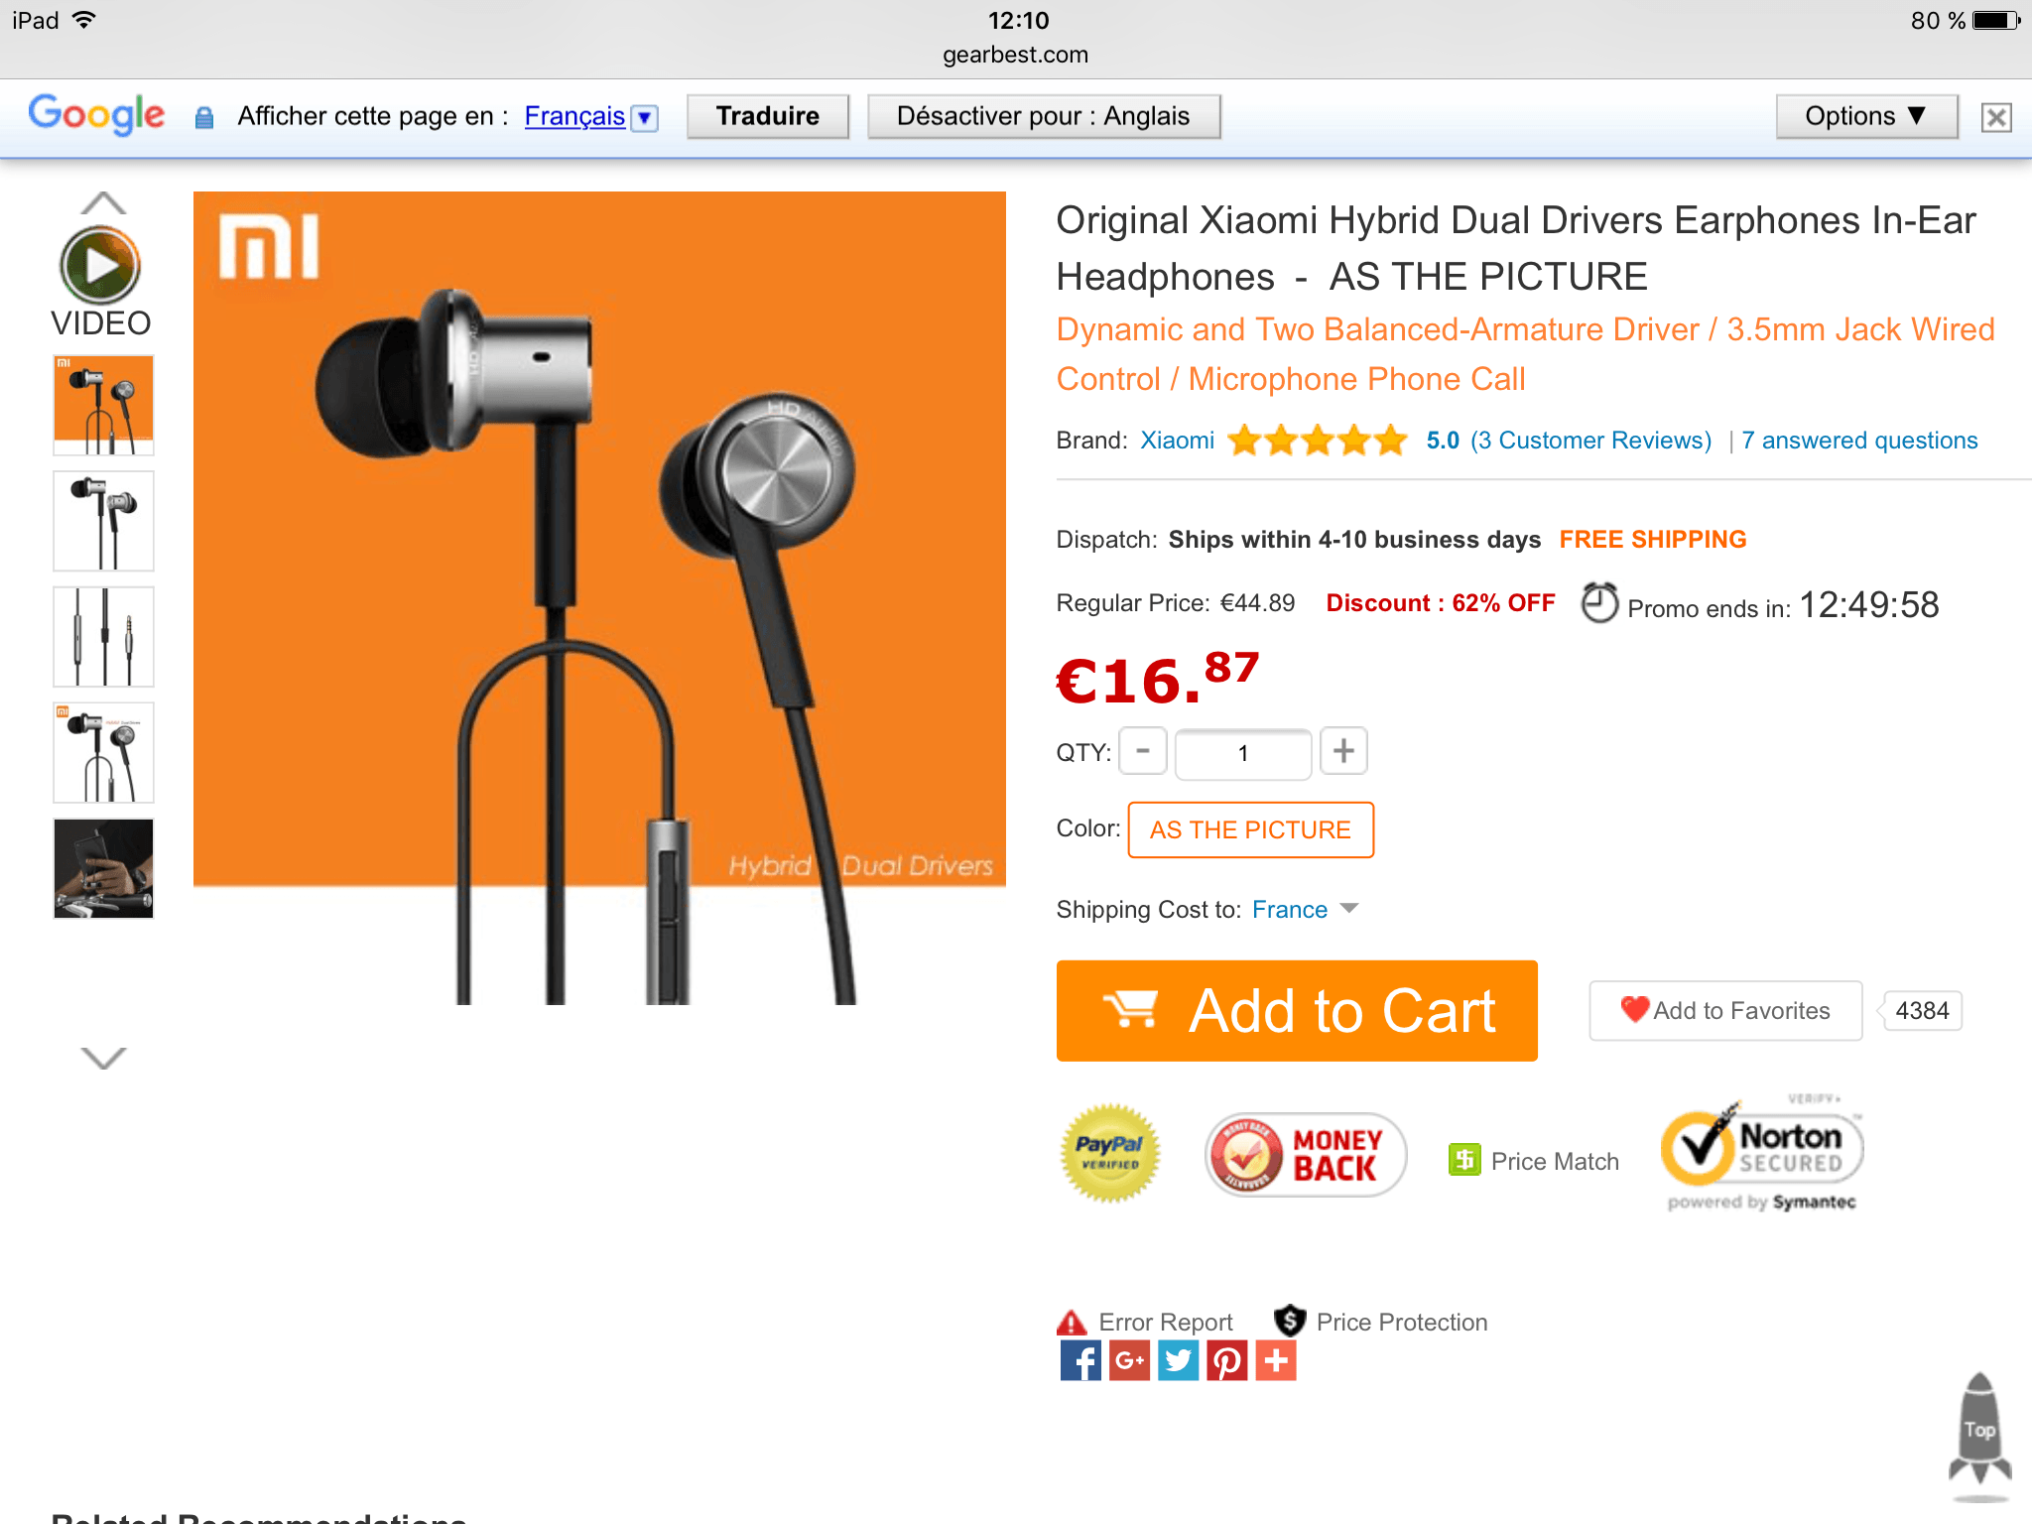Open more sharing options plus icon
2032x1524 pixels.
point(1276,1360)
